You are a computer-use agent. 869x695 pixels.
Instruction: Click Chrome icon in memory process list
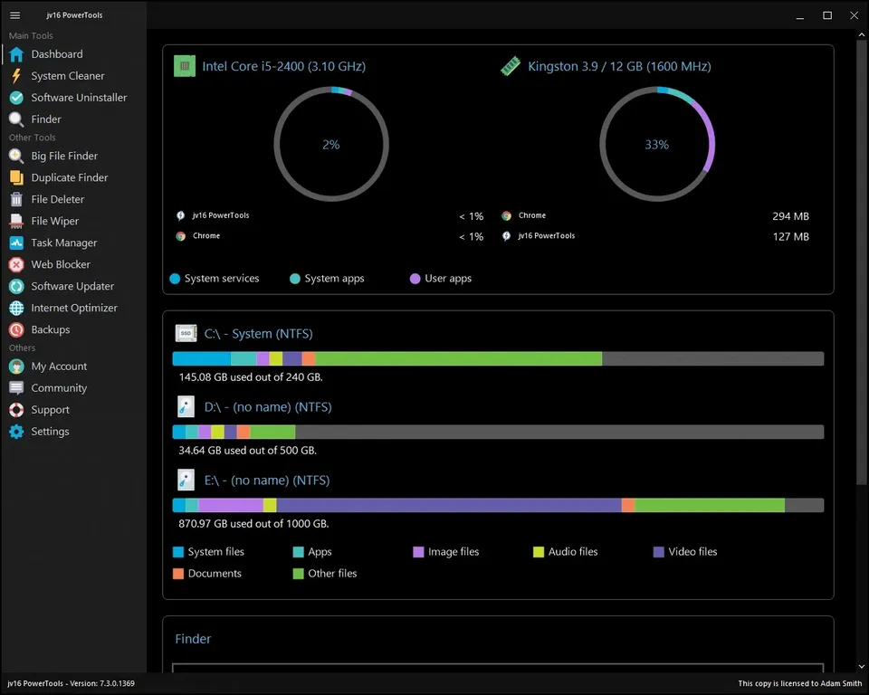pyautogui.click(x=506, y=215)
